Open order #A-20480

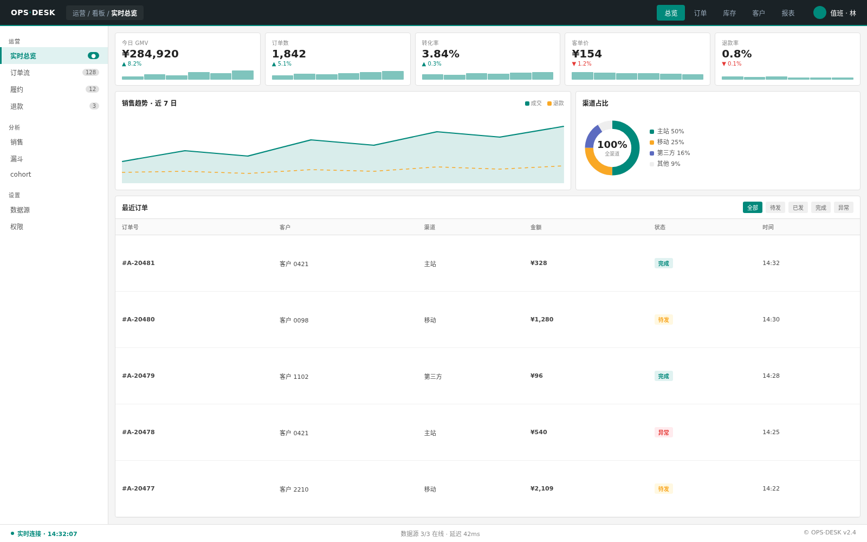pos(488,320)
